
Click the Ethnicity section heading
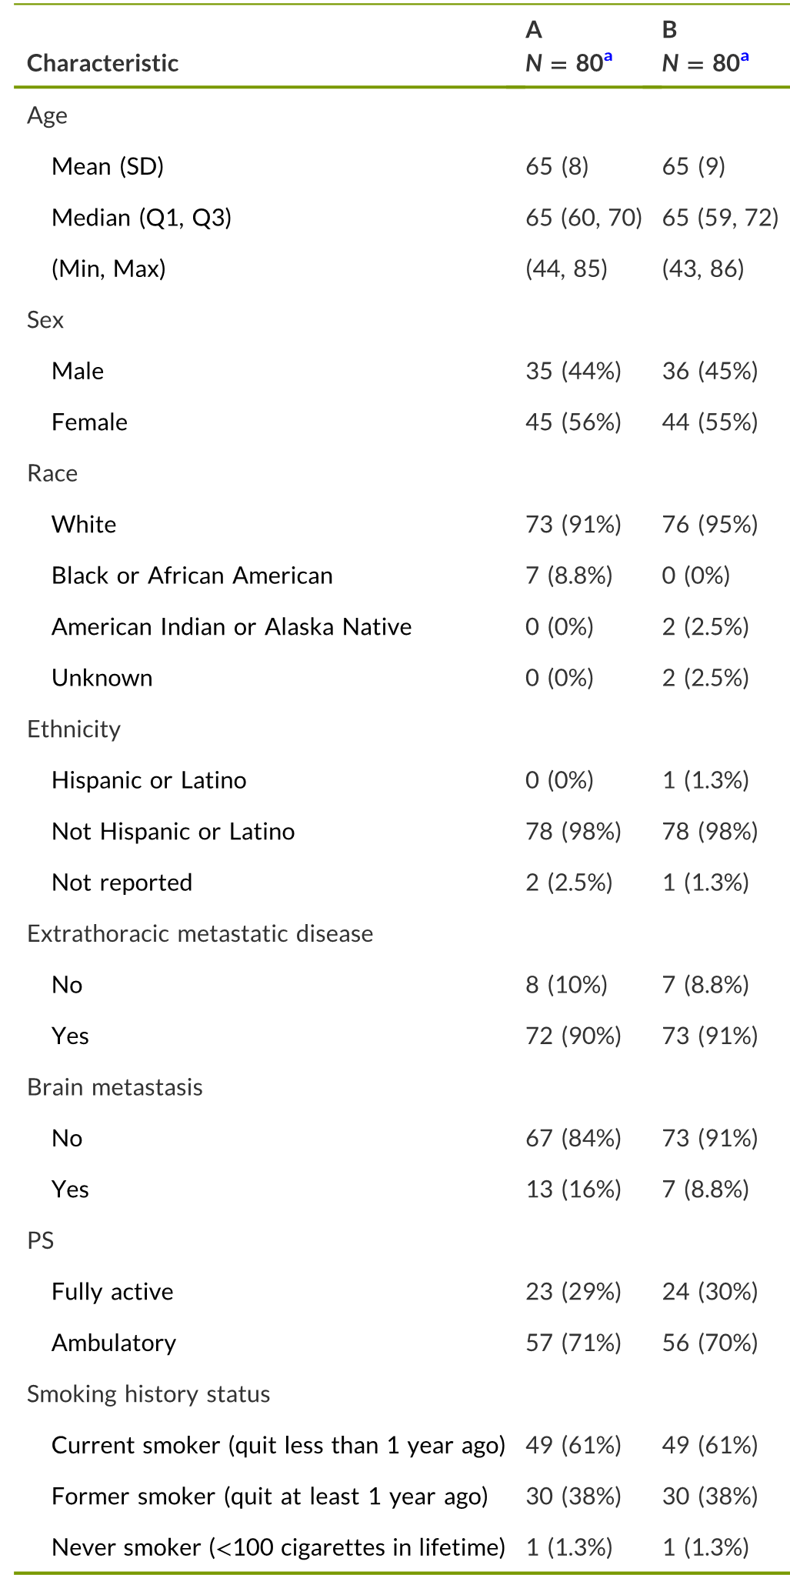pos(74,729)
